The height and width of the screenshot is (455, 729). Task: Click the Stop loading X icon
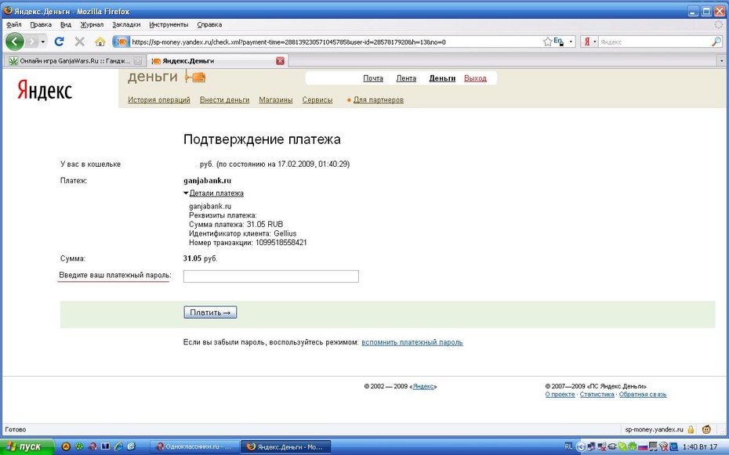[79, 42]
